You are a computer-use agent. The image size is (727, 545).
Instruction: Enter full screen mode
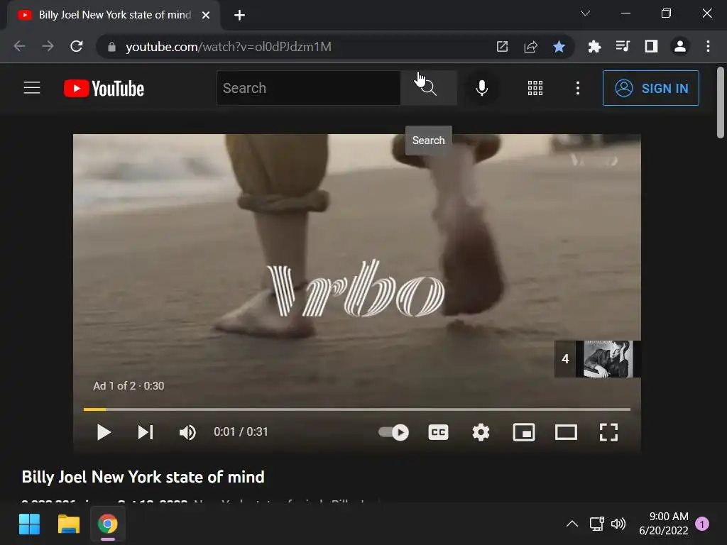608,432
